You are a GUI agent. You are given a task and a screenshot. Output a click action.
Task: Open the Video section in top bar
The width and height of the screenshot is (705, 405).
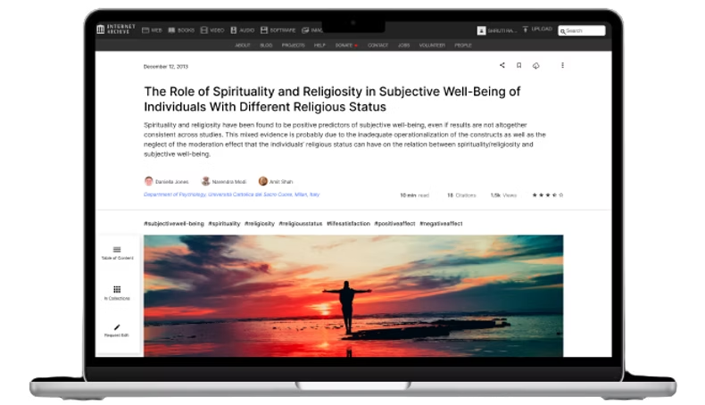[212, 30]
